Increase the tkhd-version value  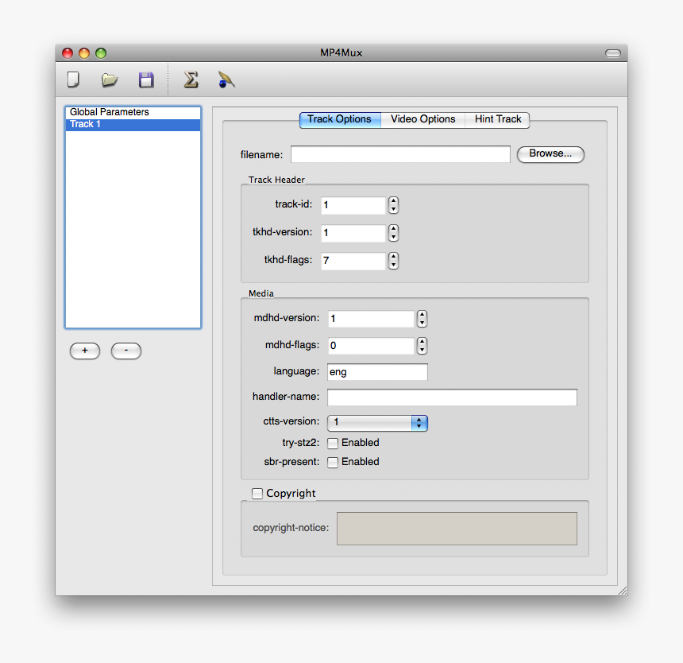[x=393, y=229]
